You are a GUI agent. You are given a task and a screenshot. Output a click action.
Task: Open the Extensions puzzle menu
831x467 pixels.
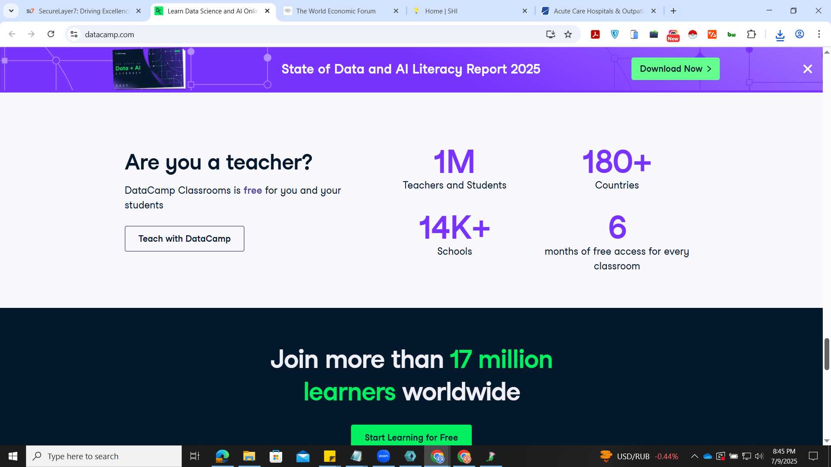pos(751,34)
